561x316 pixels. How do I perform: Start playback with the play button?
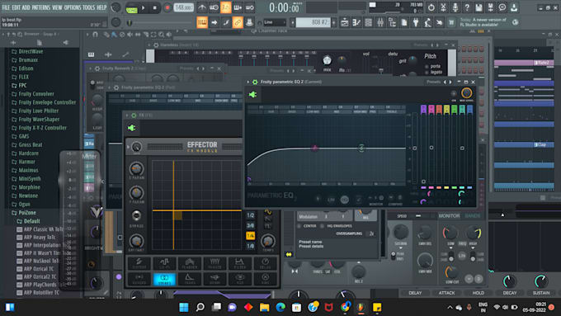[143, 7]
